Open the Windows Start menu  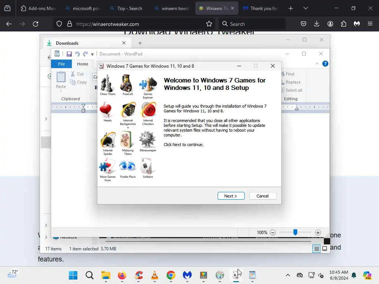[73, 275]
